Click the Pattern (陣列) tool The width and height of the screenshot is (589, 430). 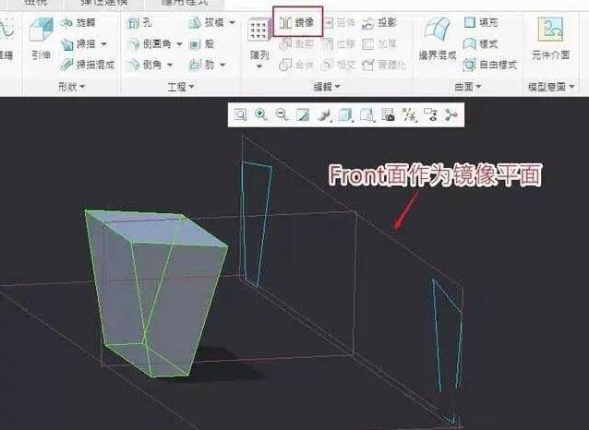click(x=259, y=39)
